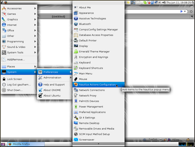Image resolution: width=195 pixels, height=147 pixels.
Task: Click SCIM Input Method Setup icon
Action: click(x=76, y=134)
